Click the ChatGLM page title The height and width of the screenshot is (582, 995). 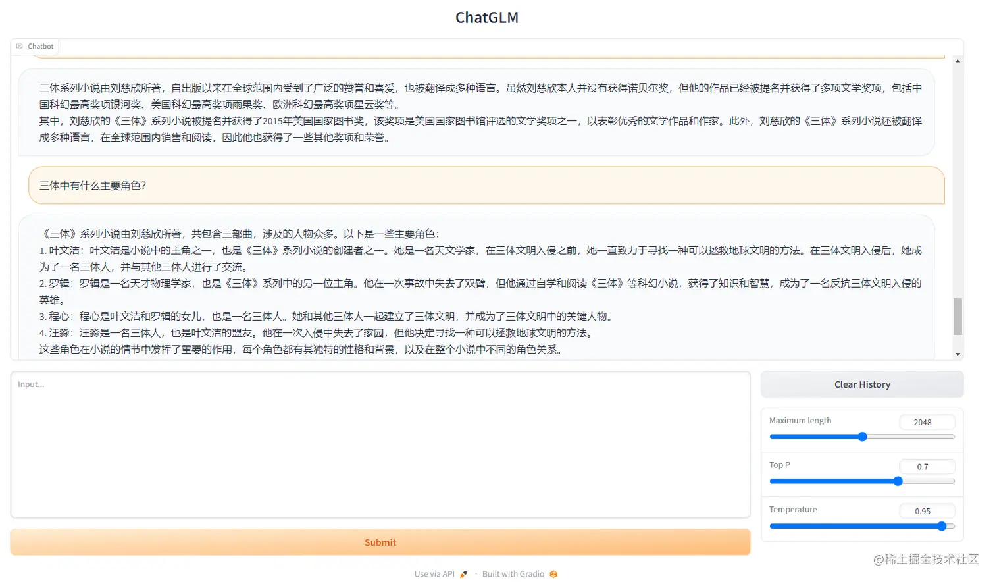[487, 18]
